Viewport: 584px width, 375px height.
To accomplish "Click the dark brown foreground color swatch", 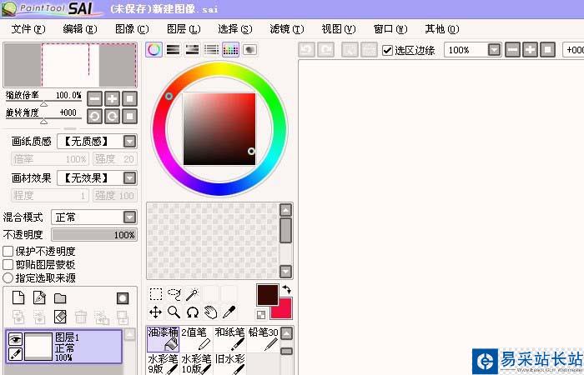I will [x=268, y=295].
